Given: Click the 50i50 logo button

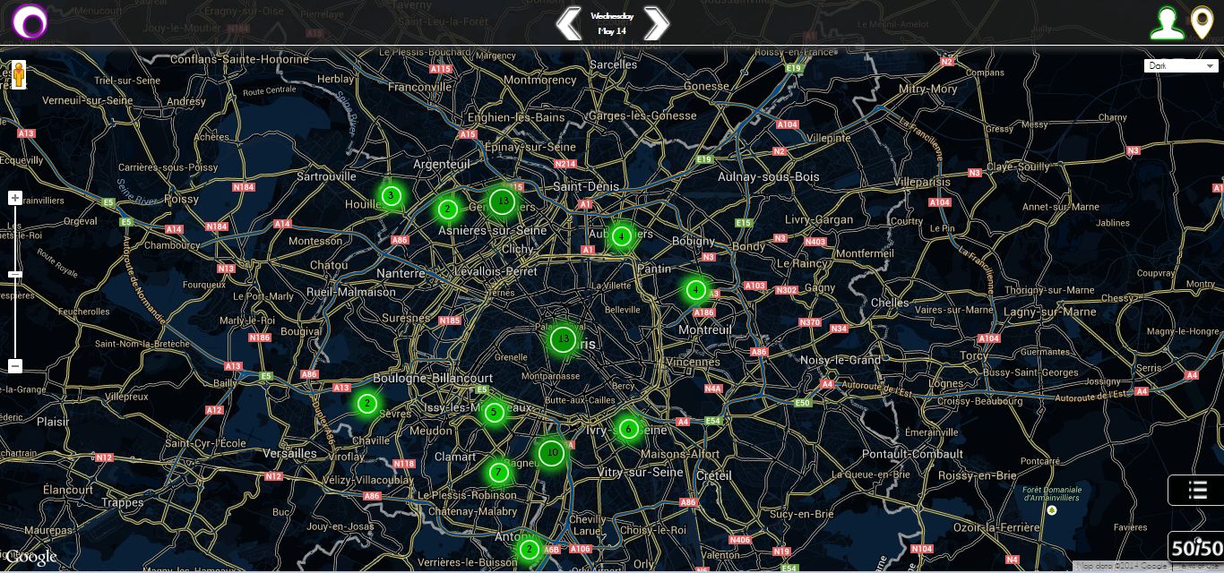Looking at the screenshot, I should [x=1196, y=547].
